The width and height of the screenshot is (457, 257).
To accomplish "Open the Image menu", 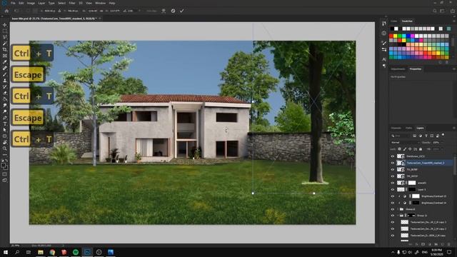I will [31, 3].
